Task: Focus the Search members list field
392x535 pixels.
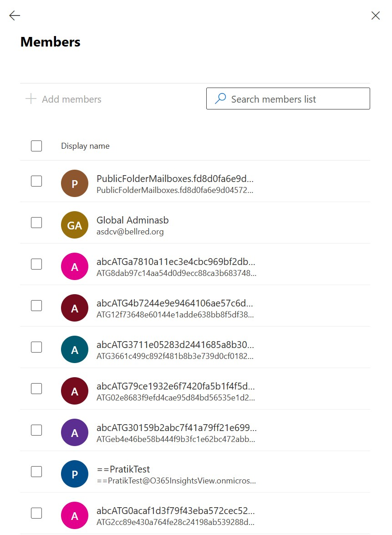Action: point(288,99)
